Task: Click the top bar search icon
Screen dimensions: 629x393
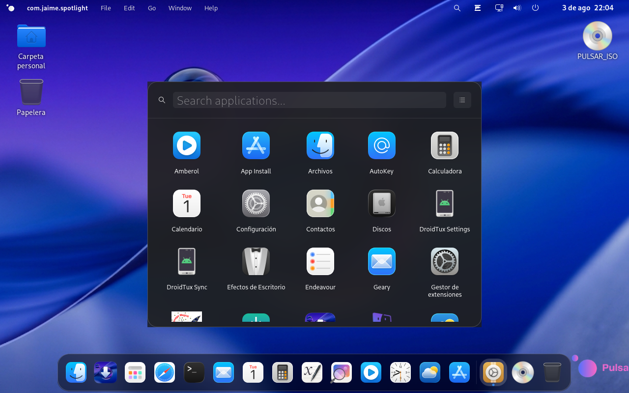Action: (457, 8)
